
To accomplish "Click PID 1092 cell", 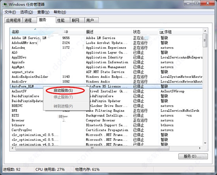I will pyautogui.click(x=66, y=81).
